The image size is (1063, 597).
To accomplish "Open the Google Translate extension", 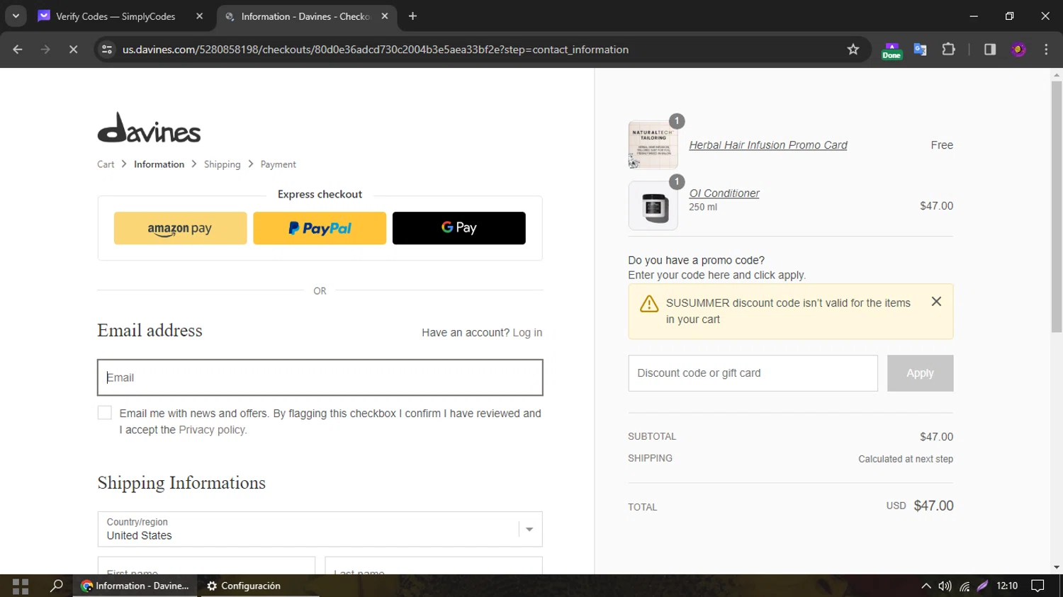I will (x=920, y=50).
